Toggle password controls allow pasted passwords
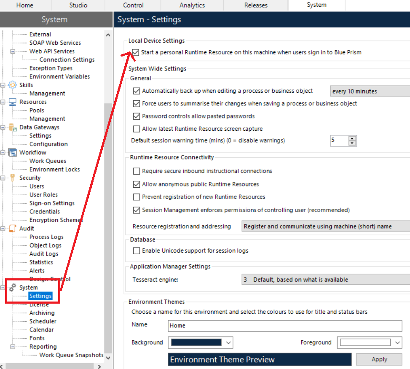 pos(137,116)
